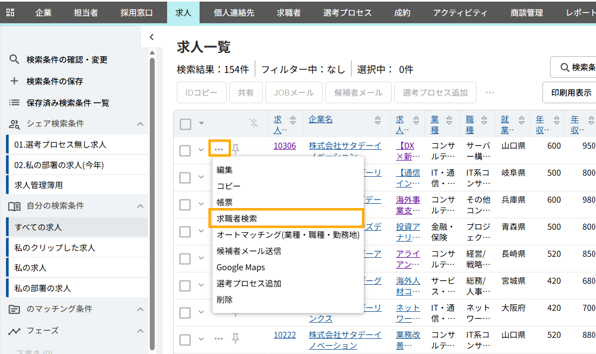This screenshot has width=596, height=354.
Task: Collapse the left sidebar with the arrow icon
Action: pos(151,37)
